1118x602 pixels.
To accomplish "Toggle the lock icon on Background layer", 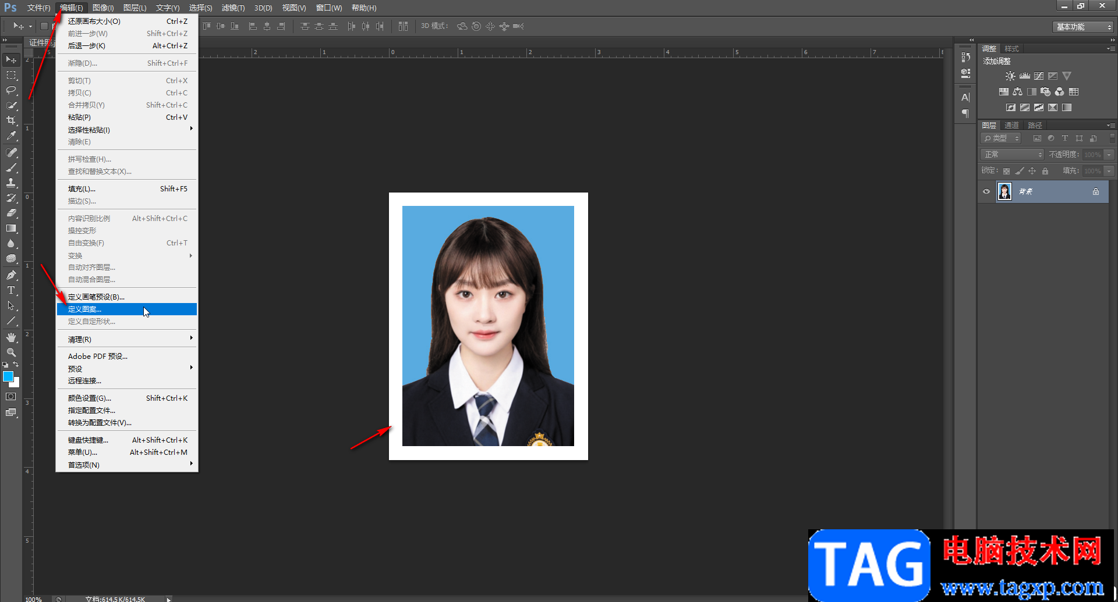I will coord(1095,191).
